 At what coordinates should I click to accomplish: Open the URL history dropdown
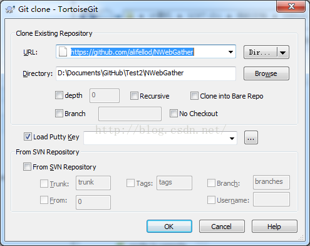pos(230,52)
